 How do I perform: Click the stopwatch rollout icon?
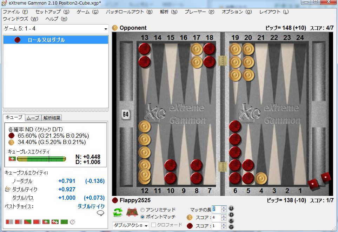73,222
